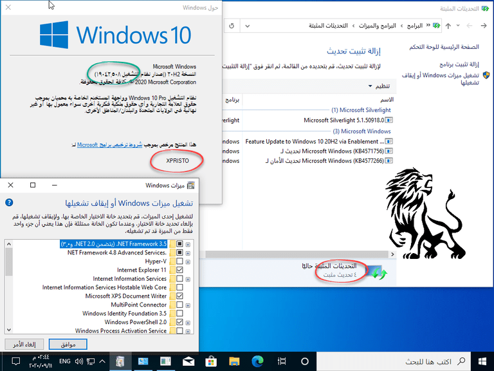The image size is (494, 371).
Task: Toggle .NET Framework 3.5 checkbox
Action: point(179,244)
